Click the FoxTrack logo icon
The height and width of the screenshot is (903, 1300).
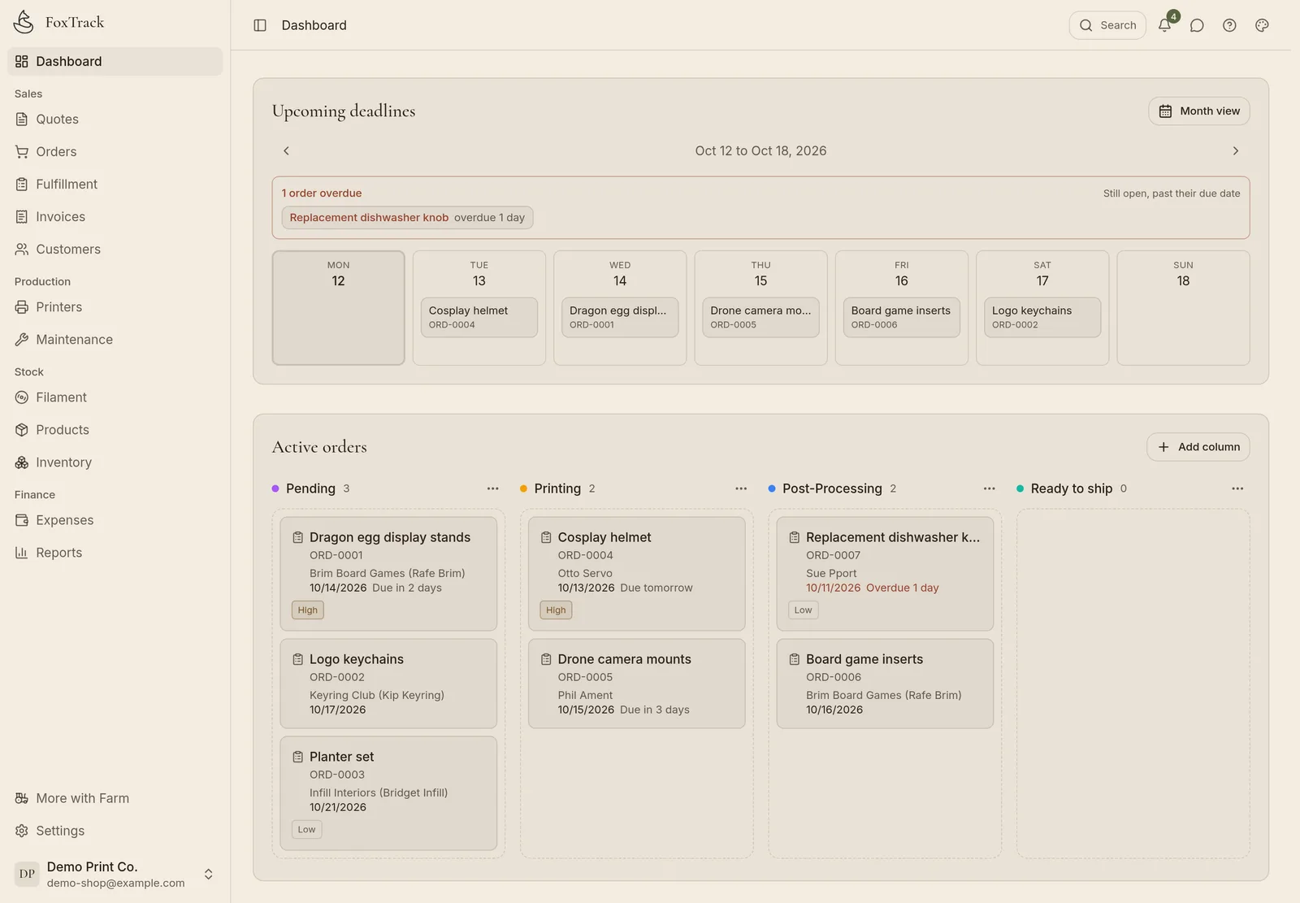click(24, 22)
